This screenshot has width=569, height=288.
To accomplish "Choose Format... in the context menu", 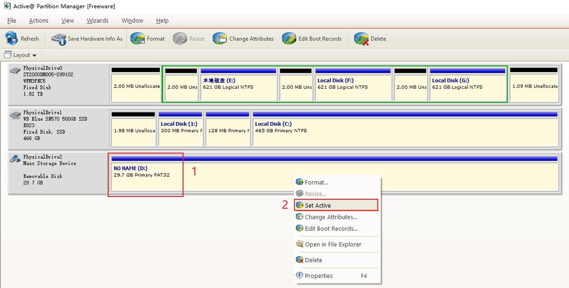I will click(x=337, y=182).
